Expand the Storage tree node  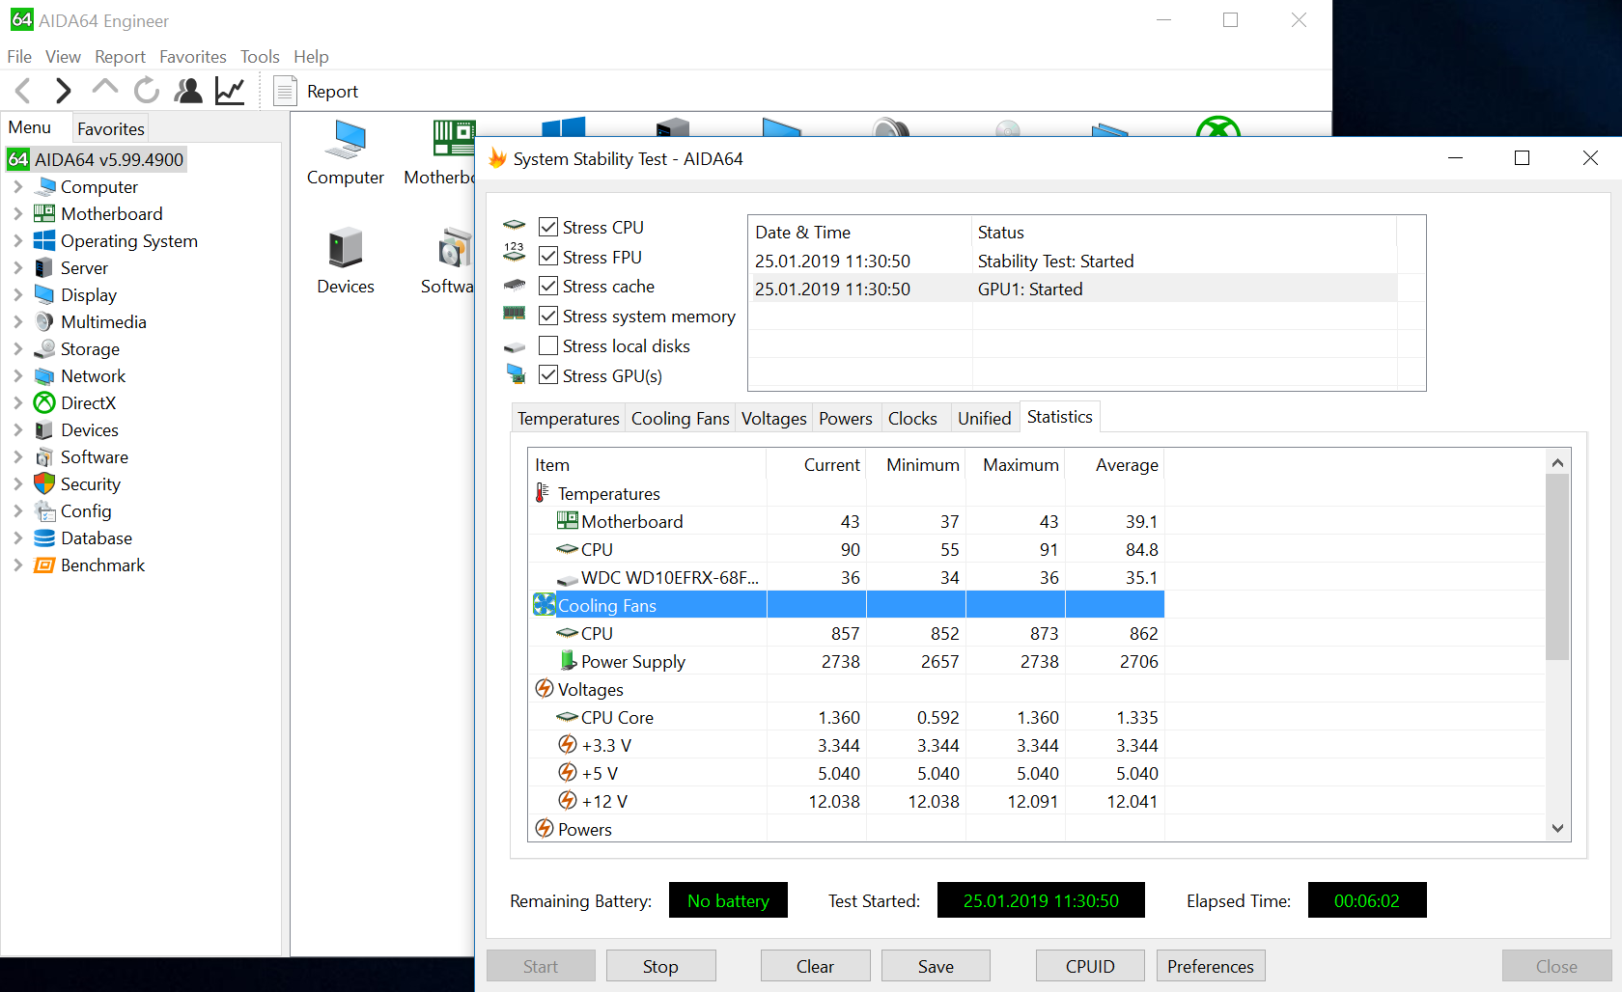[17, 348]
